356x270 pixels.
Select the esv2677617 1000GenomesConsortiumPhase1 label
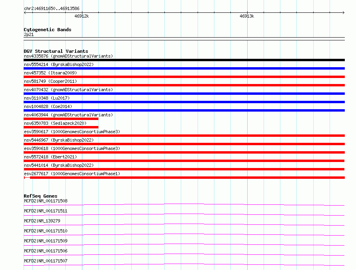72,174
